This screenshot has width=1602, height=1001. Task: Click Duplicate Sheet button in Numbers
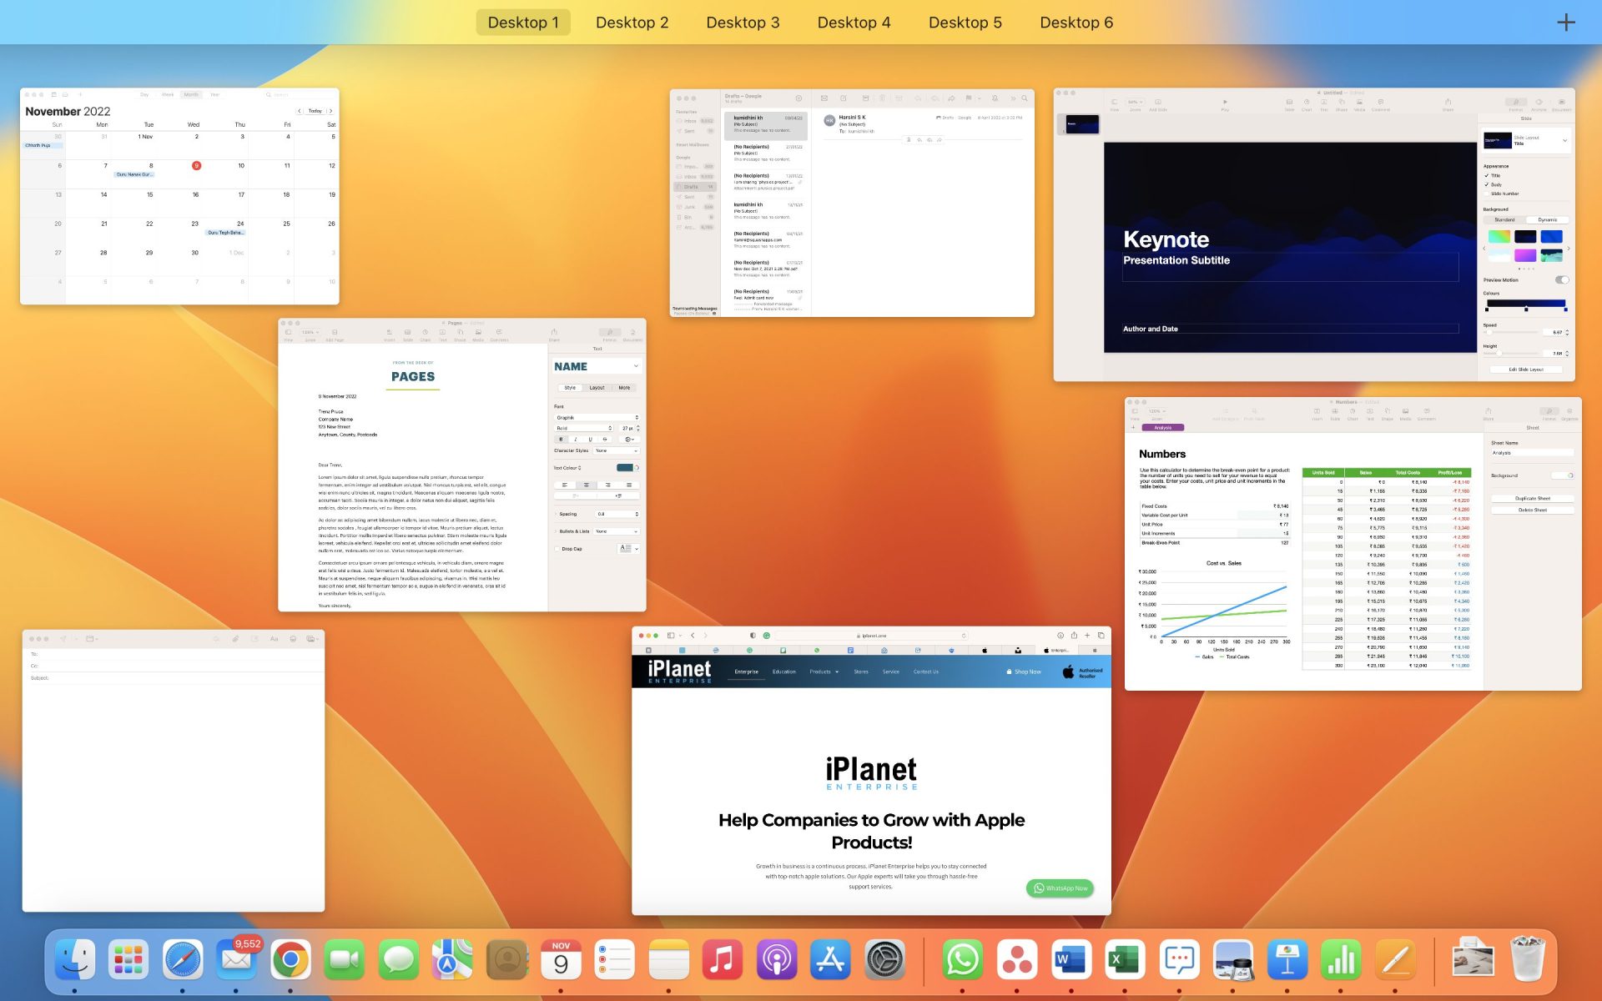pyautogui.click(x=1533, y=499)
